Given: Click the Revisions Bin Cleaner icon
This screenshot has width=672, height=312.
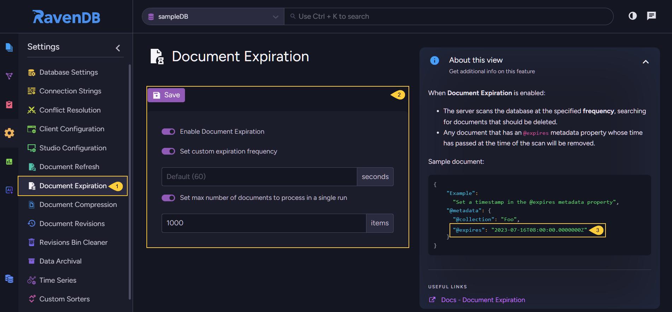Looking at the screenshot, I should pos(31,243).
